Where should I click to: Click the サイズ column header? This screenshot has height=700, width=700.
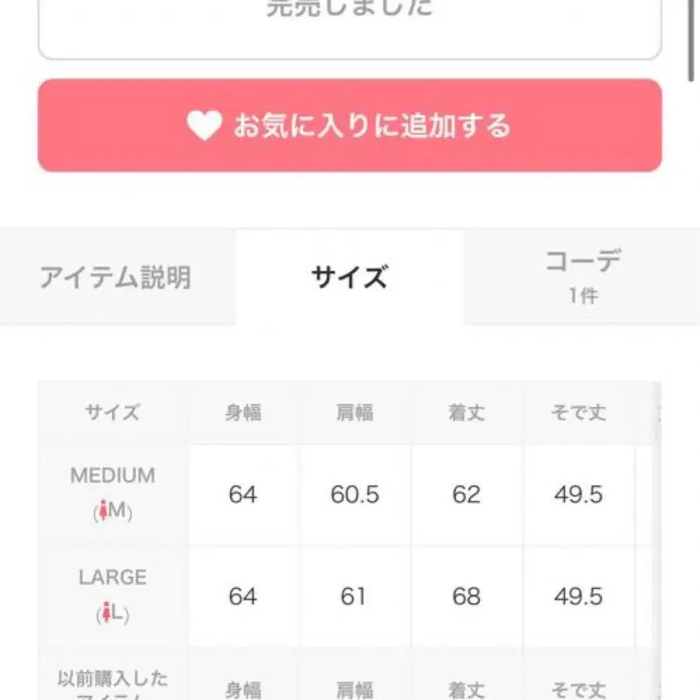[x=113, y=413]
